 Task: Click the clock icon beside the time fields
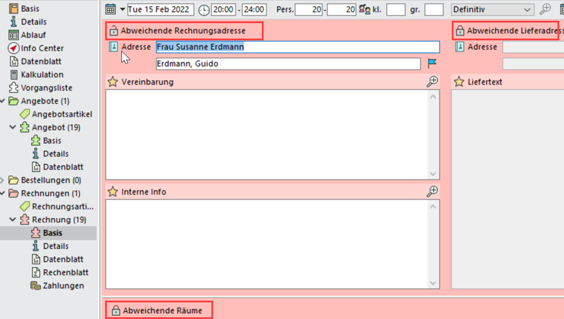pyautogui.click(x=204, y=9)
